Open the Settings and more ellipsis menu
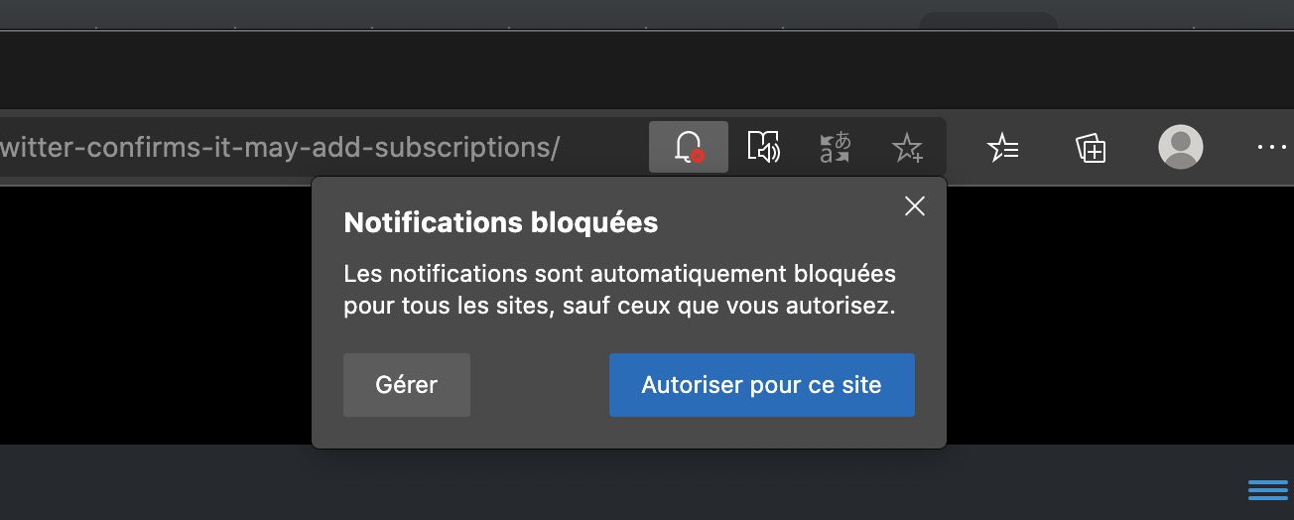 1270,148
